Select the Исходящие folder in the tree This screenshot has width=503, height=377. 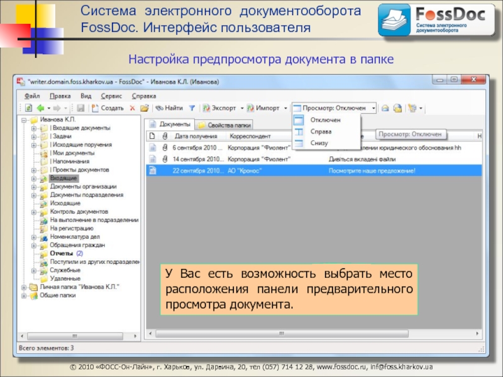pyautogui.click(x=65, y=203)
